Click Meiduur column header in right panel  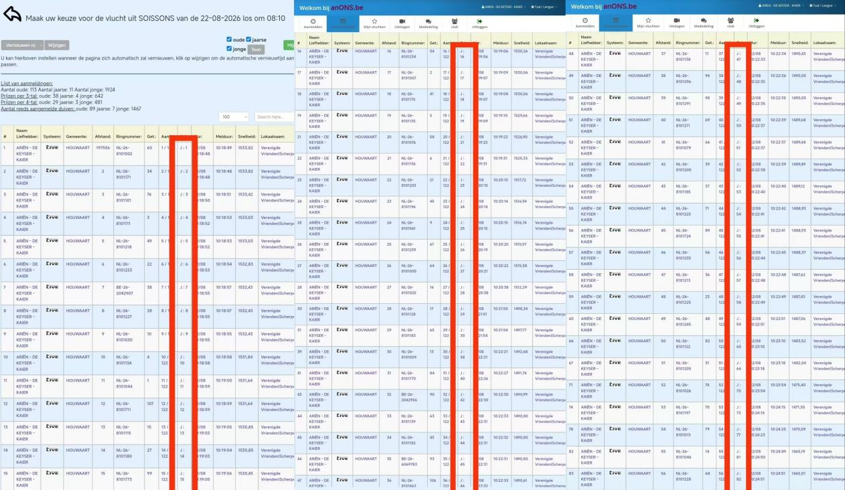(778, 42)
